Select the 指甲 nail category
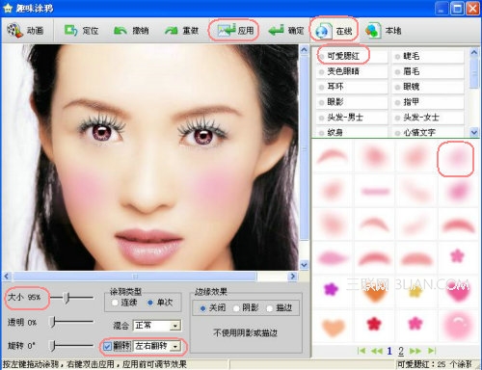This screenshot has width=482, height=370. tap(428, 102)
